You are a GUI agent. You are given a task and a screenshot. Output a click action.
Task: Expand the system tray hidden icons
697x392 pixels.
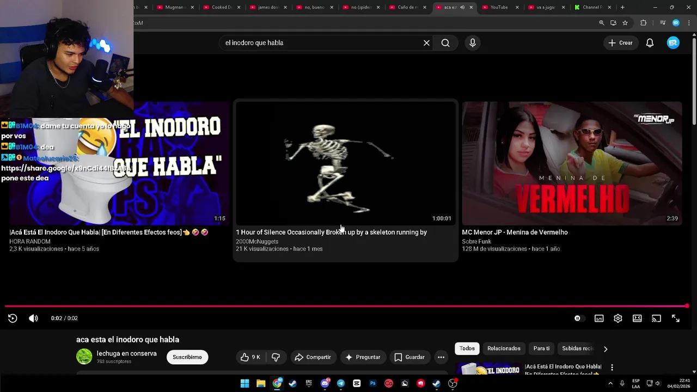pyautogui.click(x=610, y=383)
